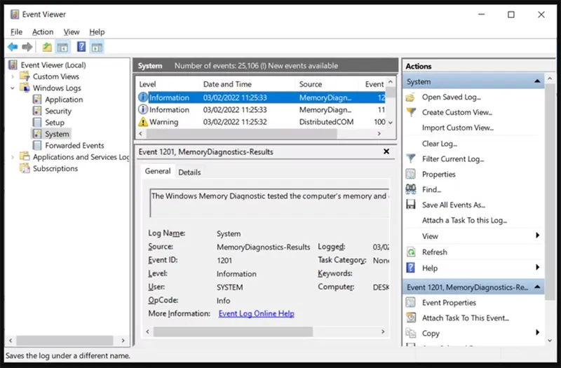561x368 pixels.
Task: Expand Applications and Services Logs node
Action: coord(13,157)
